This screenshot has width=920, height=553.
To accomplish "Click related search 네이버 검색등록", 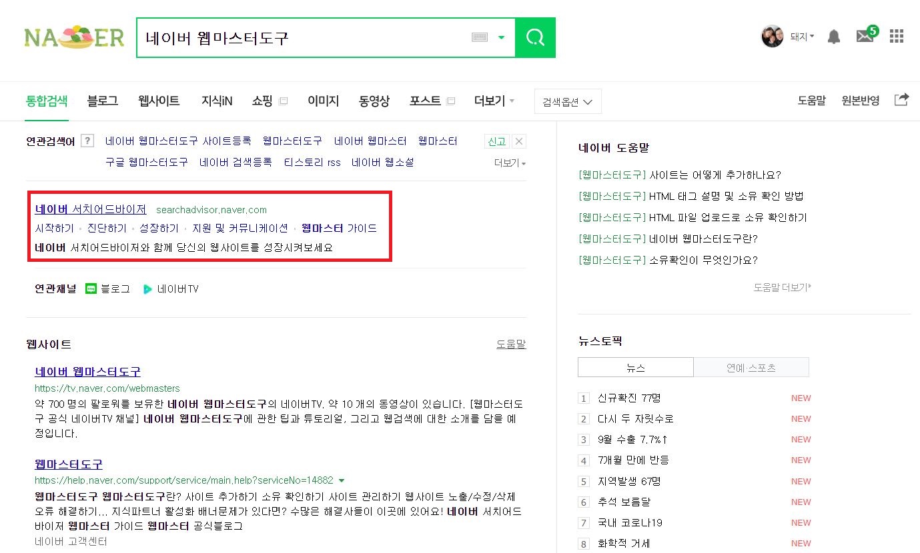I will [x=236, y=162].
